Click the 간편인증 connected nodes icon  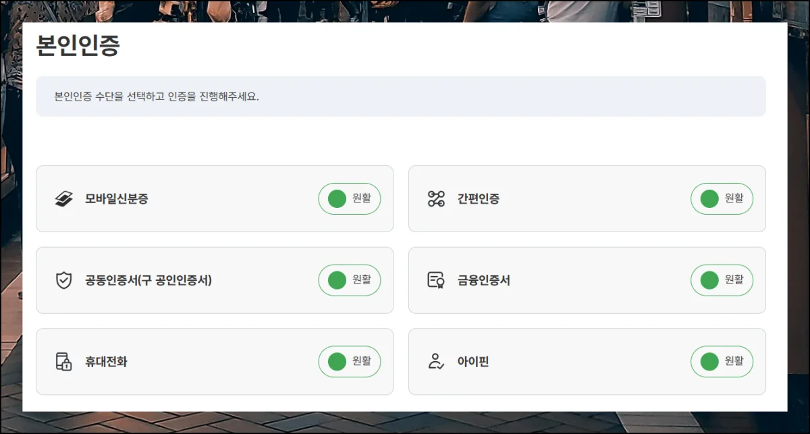436,199
